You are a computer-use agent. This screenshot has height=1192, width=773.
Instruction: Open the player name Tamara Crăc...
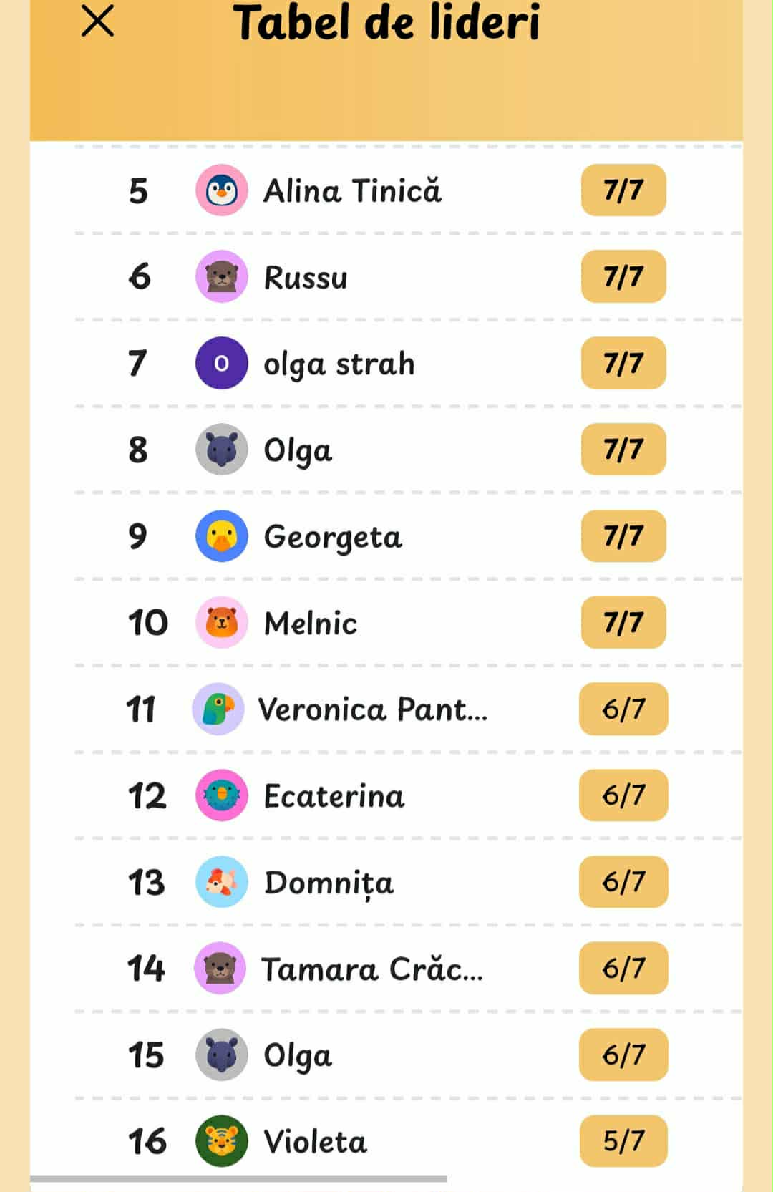tap(372, 969)
